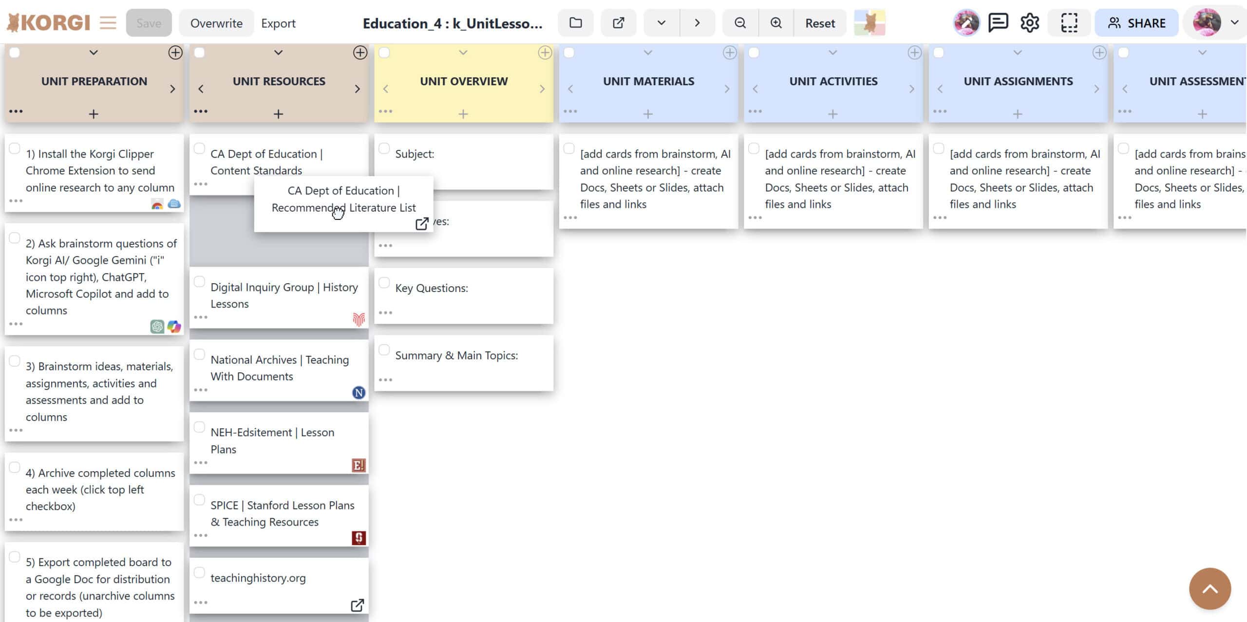Image resolution: width=1247 pixels, height=622 pixels.
Task: Add card plus in Unit Overview column
Action: [x=463, y=114]
